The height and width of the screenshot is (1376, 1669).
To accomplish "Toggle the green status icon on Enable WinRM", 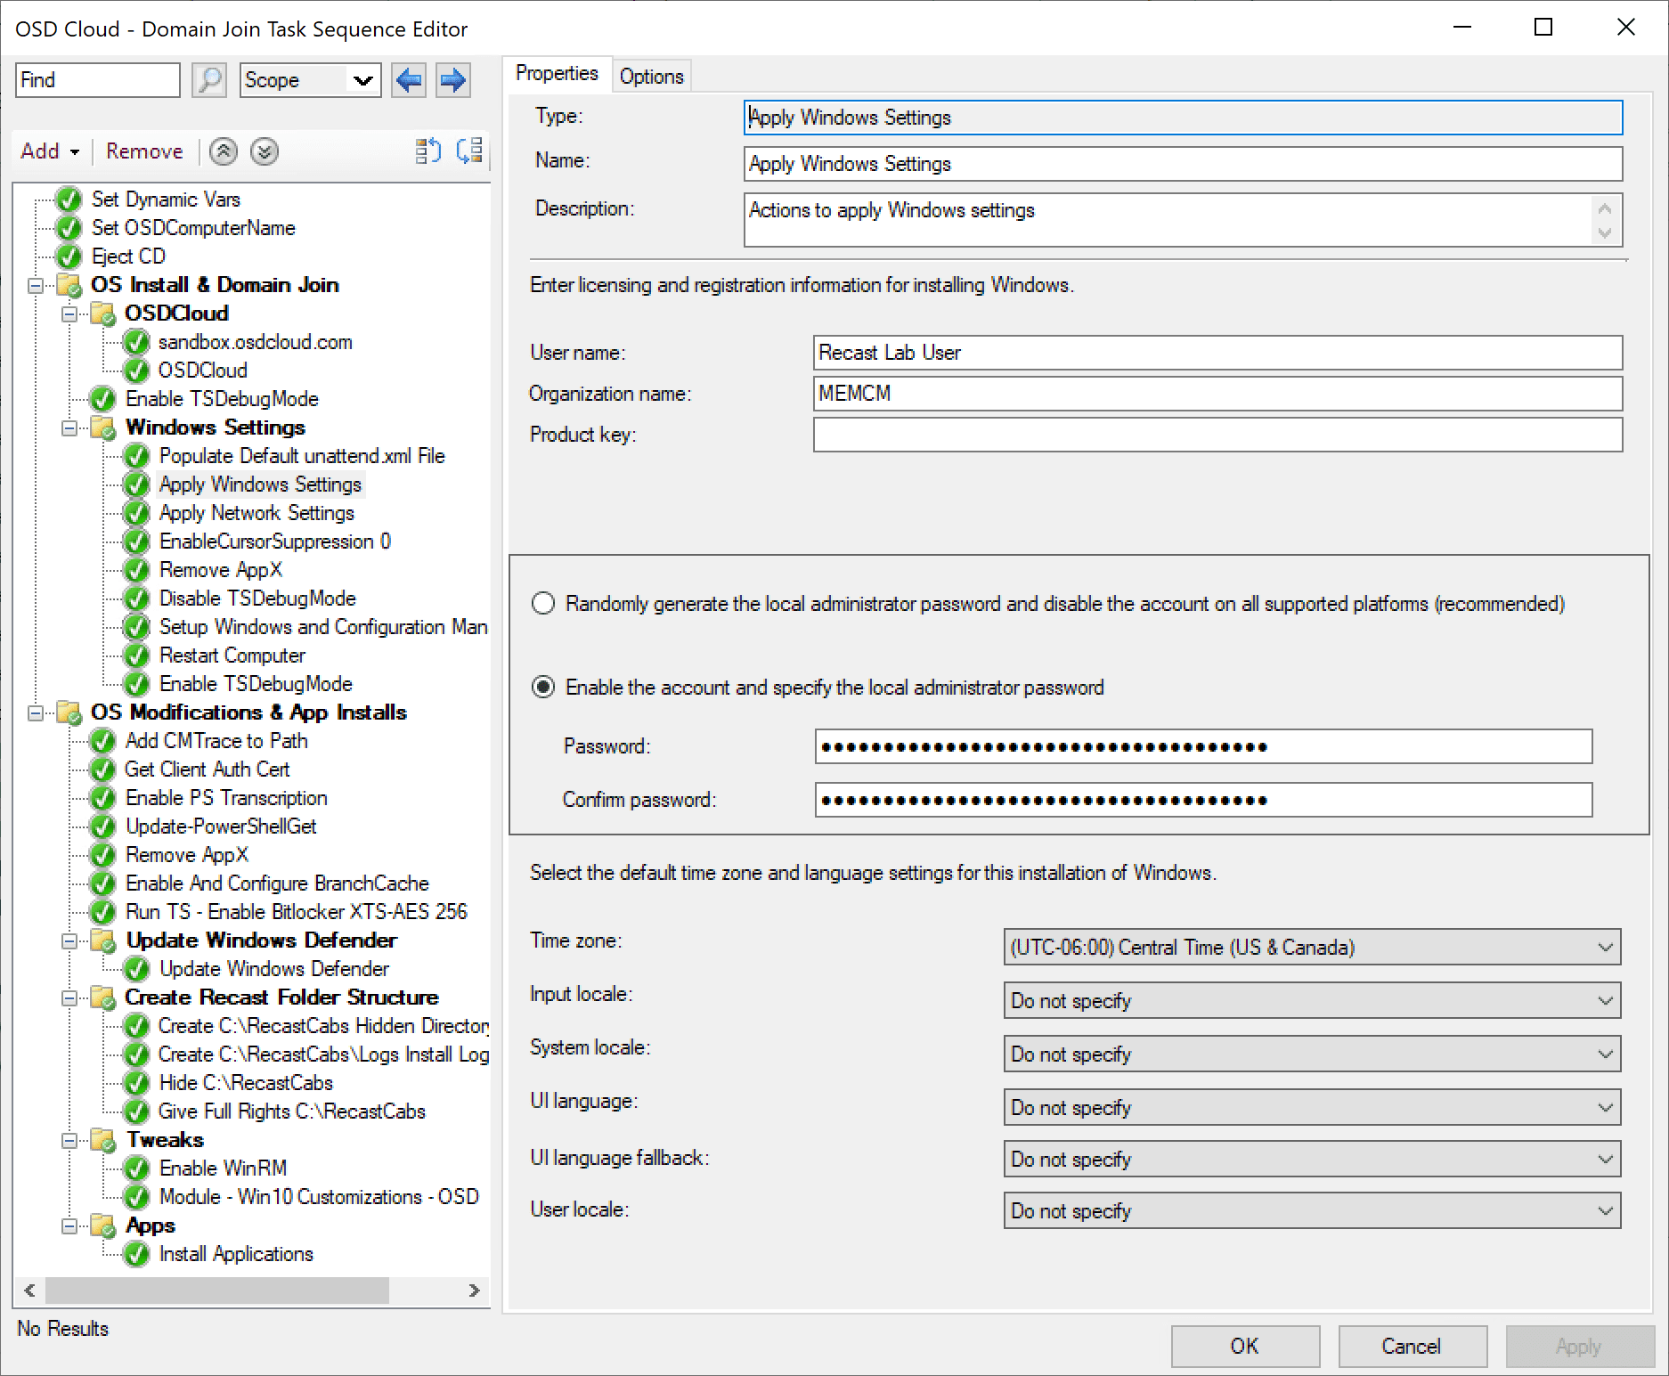I will (135, 1168).
